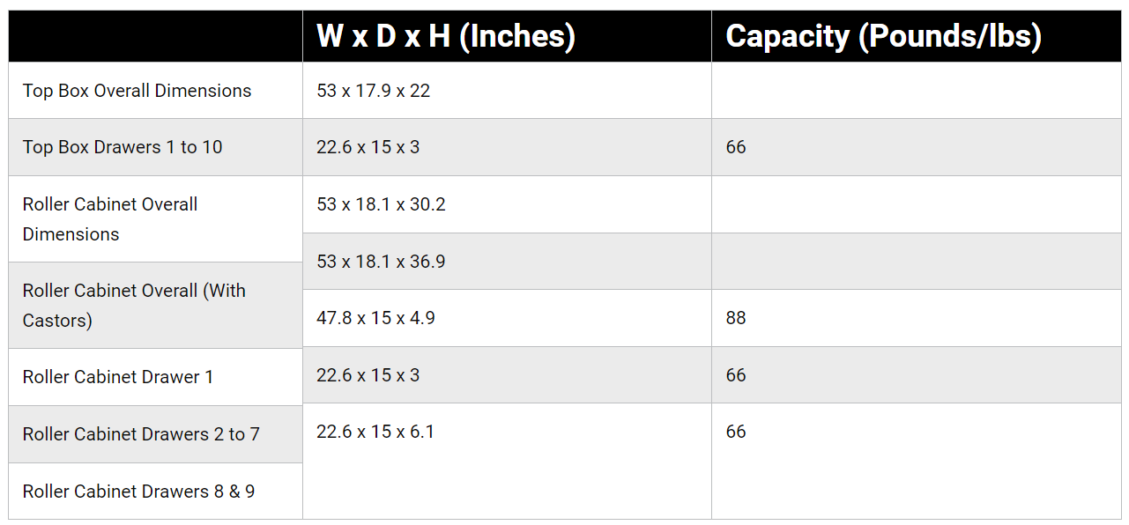Click the 53 x 17.9 x 22 cell
Screen dimensions: 1129x525
coord(507,91)
